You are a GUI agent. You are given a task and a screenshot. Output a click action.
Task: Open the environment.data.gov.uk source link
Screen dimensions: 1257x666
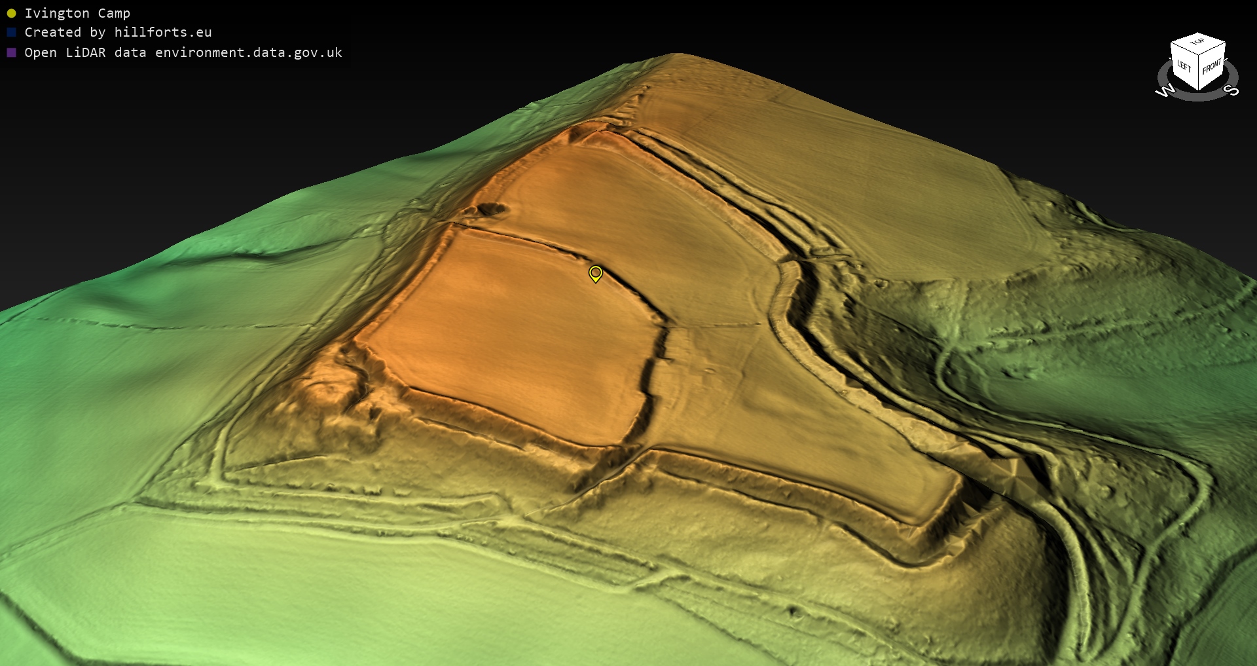[249, 52]
